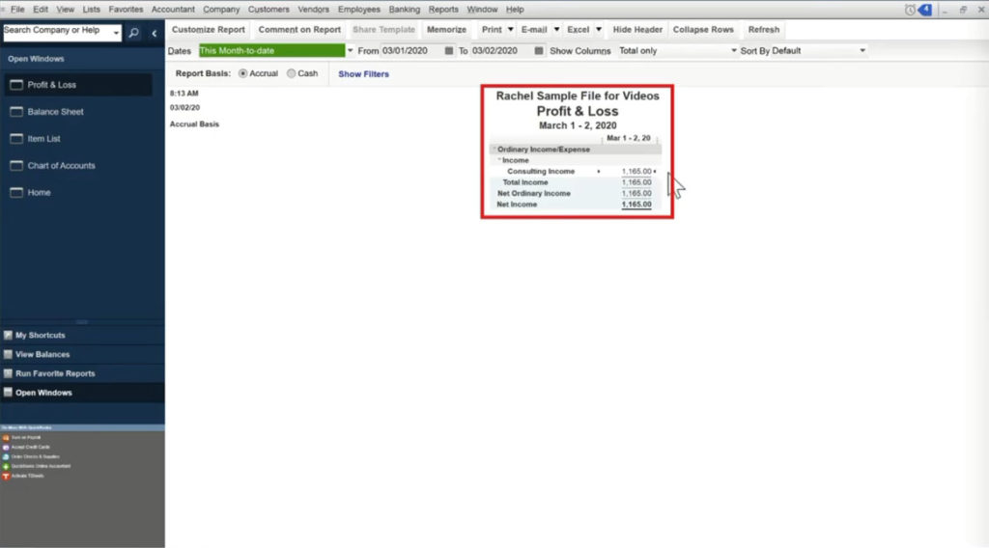
Task: Click the search magnifier icon
Action: [x=134, y=33]
